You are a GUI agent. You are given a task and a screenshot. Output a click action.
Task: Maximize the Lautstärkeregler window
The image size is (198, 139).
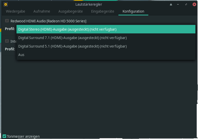click(186, 5)
